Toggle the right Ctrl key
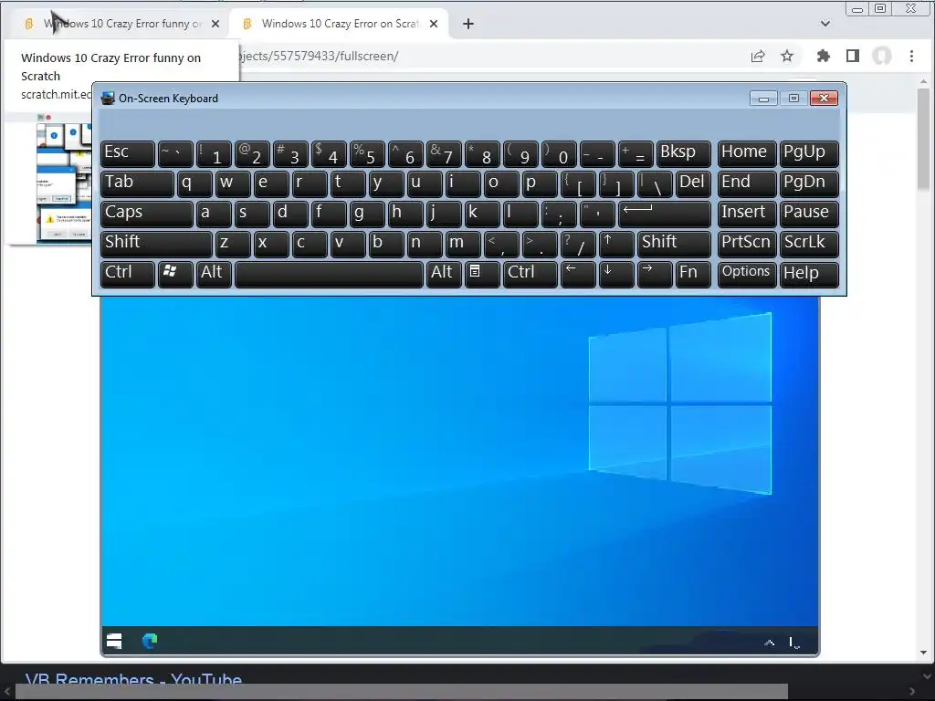 tap(531, 274)
